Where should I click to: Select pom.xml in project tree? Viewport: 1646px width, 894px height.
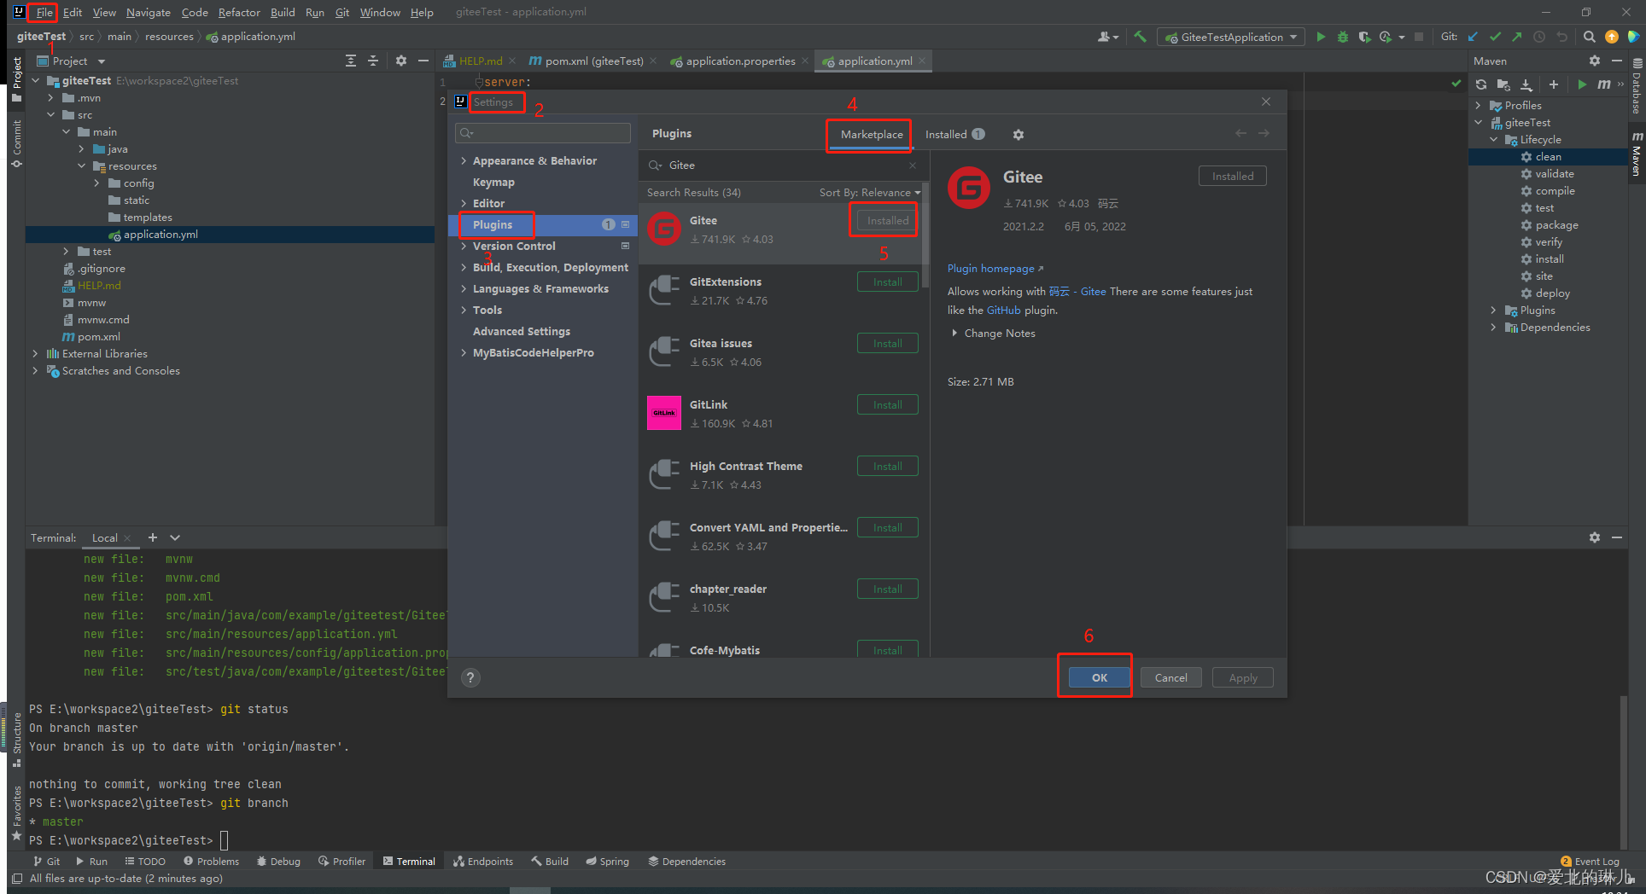(99, 337)
